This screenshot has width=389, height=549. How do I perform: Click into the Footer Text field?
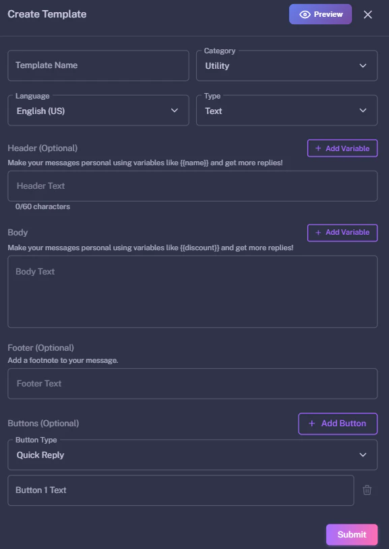pyautogui.click(x=192, y=382)
